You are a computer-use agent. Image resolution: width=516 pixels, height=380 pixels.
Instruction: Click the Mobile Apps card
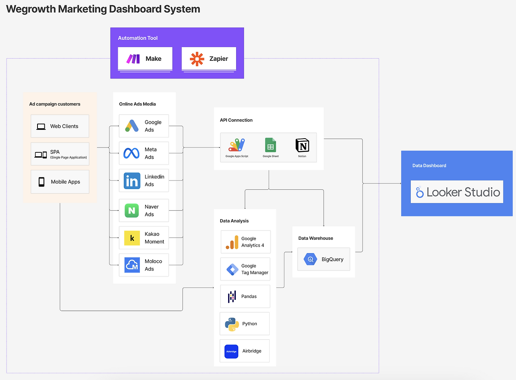point(60,182)
